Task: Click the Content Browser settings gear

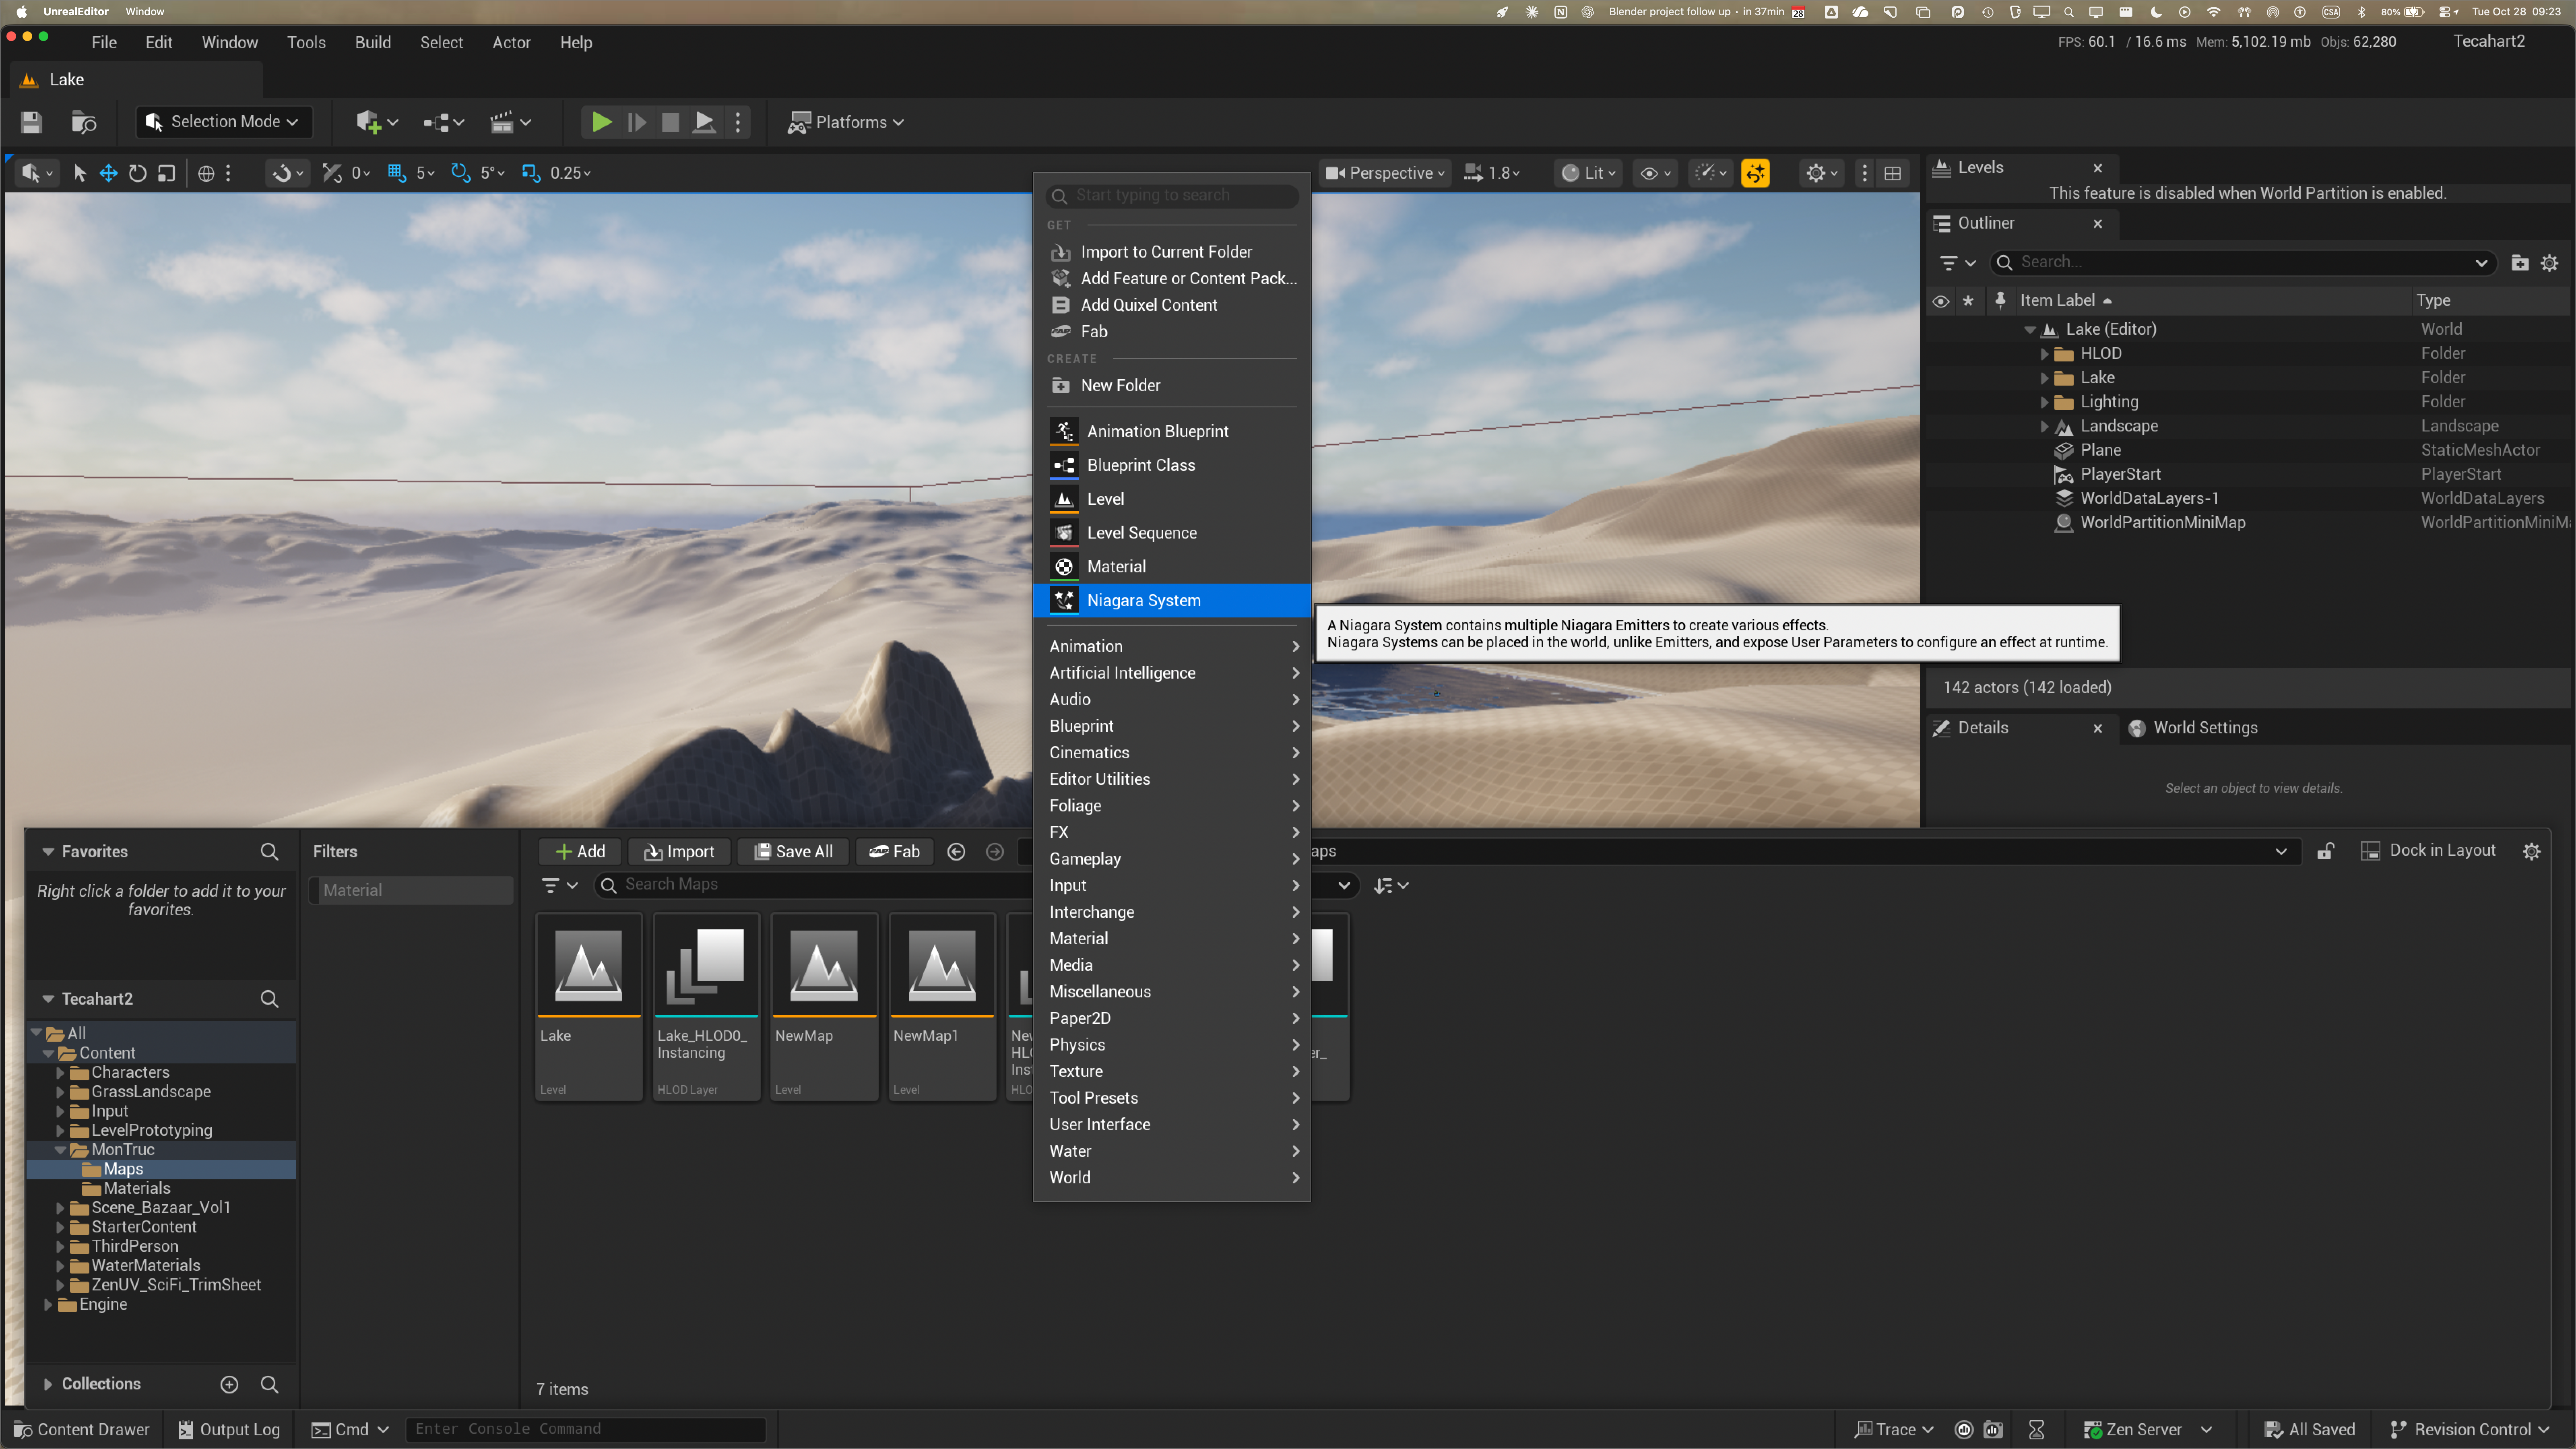Action: click(2531, 851)
